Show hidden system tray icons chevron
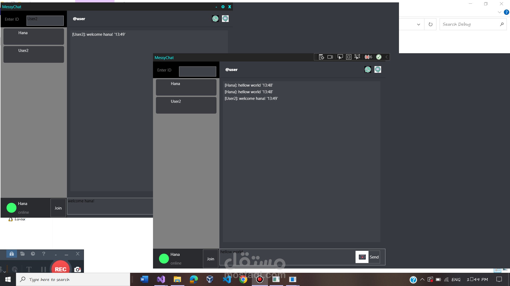Image resolution: width=510 pixels, height=286 pixels. 422,279
